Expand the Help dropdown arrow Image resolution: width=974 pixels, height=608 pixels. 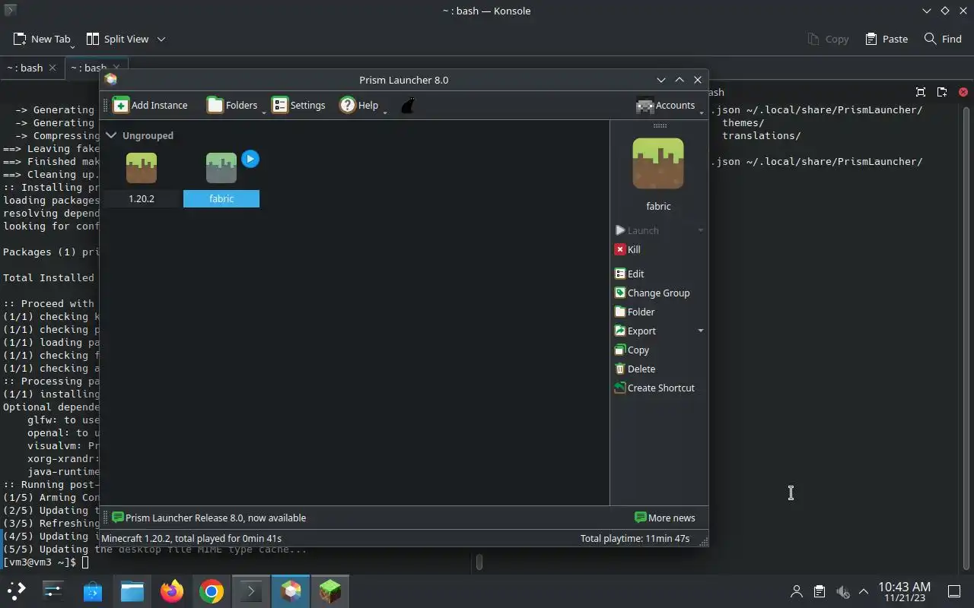[385, 112]
